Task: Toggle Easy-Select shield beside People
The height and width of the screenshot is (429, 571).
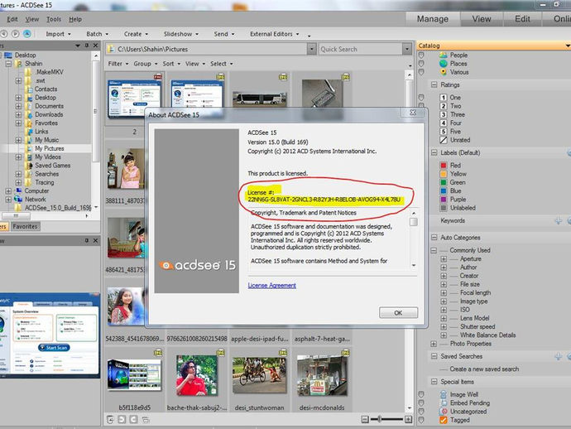Action: (421, 55)
